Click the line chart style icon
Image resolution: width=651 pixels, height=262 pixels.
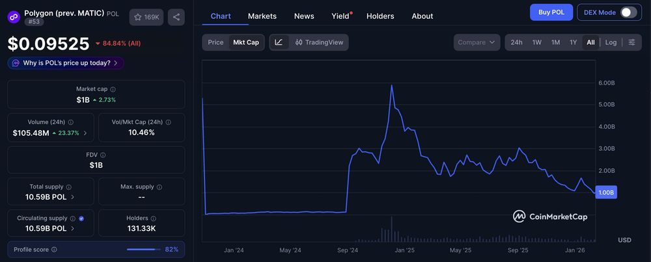tap(279, 42)
